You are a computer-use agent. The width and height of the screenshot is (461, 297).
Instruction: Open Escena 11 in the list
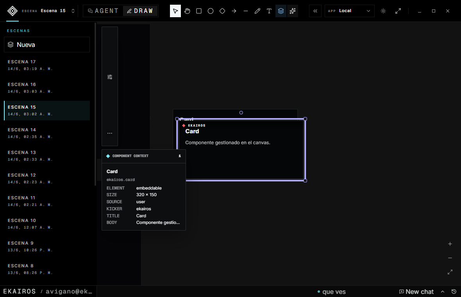click(47, 201)
